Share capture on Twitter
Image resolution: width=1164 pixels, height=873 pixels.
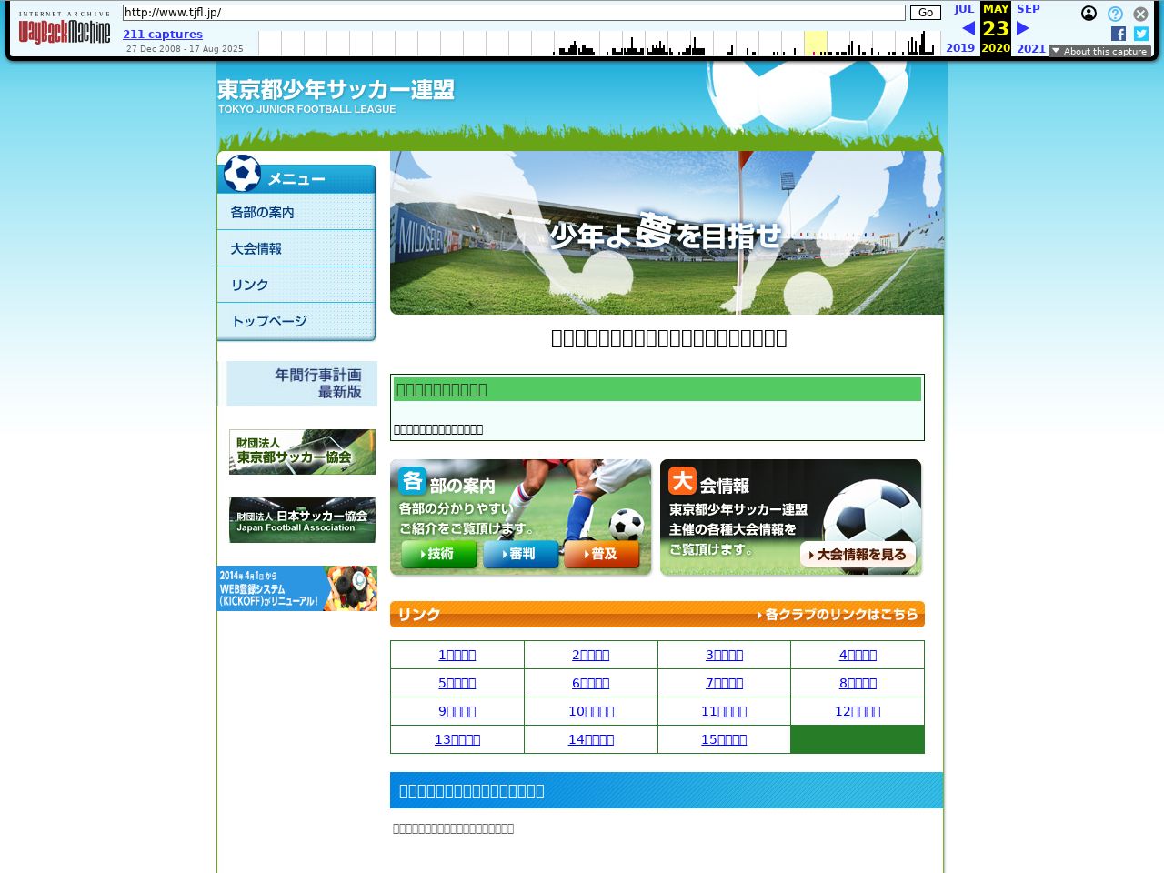(1141, 34)
